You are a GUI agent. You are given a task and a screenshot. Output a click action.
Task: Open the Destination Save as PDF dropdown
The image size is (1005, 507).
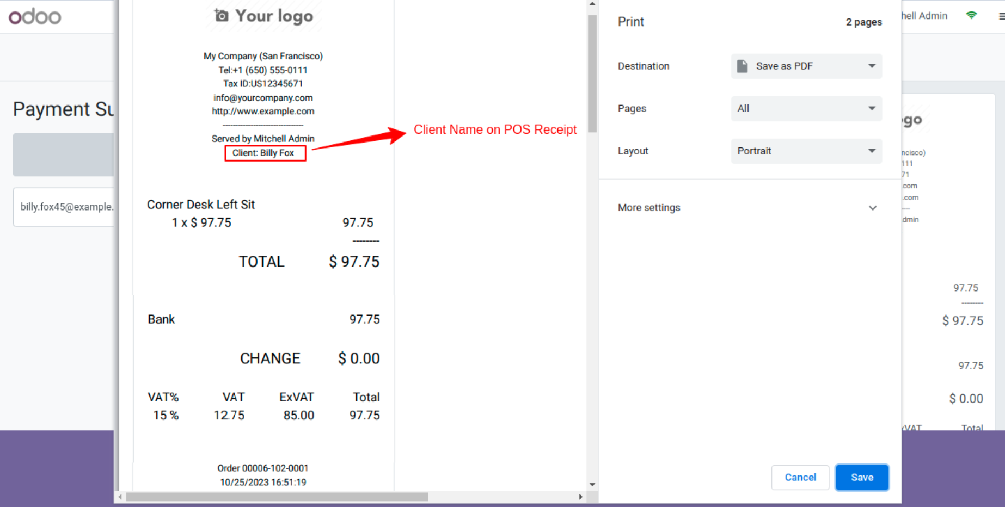(x=806, y=66)
